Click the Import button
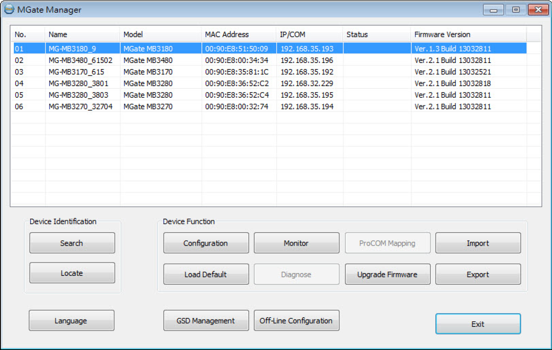This screenshot has width=552, height=350. (478, 243)
